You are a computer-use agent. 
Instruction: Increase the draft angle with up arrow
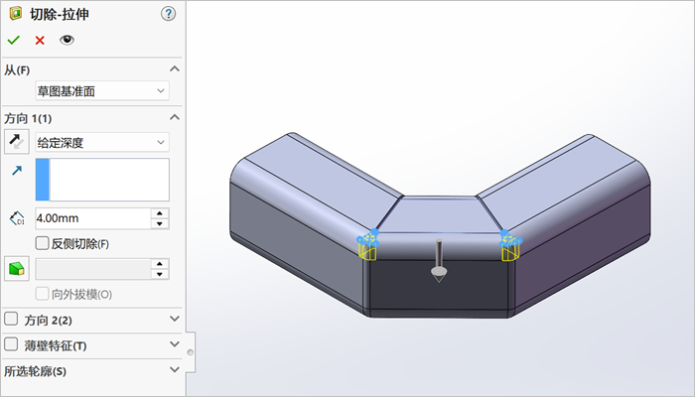pos(160,264)
